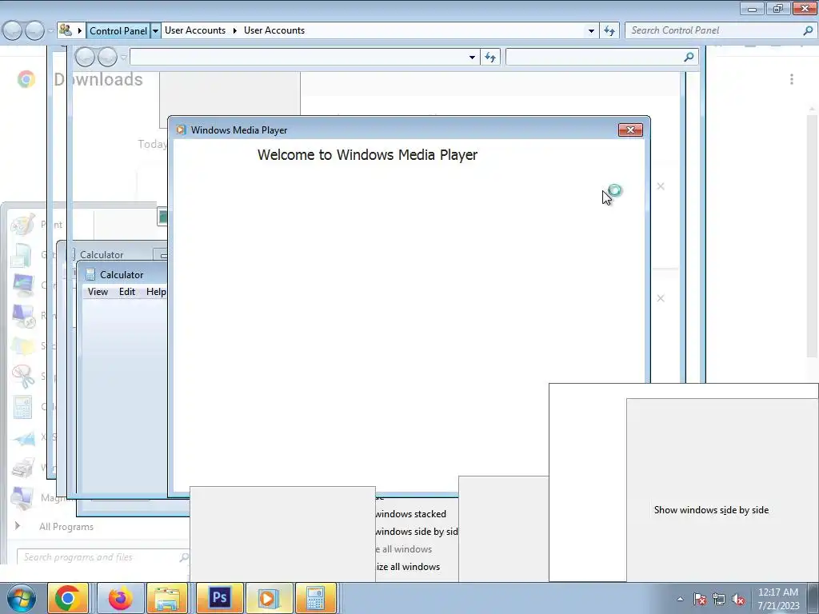
Task: Click detached 'Show windows side by side' text
Action: click(711, 510)
